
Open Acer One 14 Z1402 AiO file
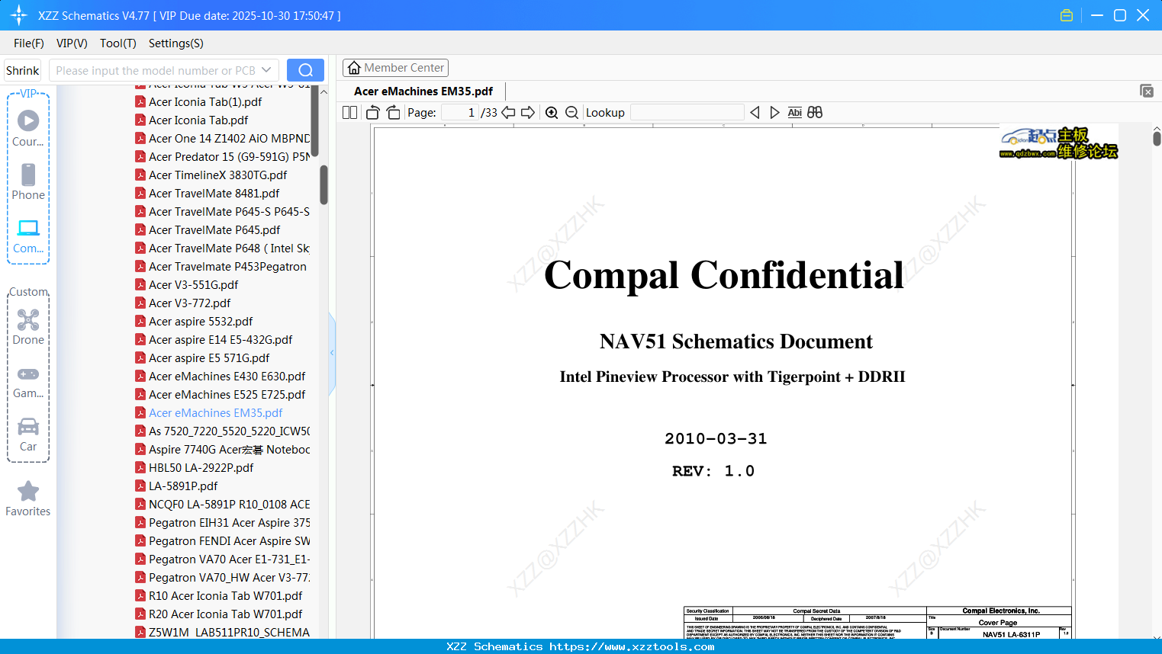click(x=223, y=138)
